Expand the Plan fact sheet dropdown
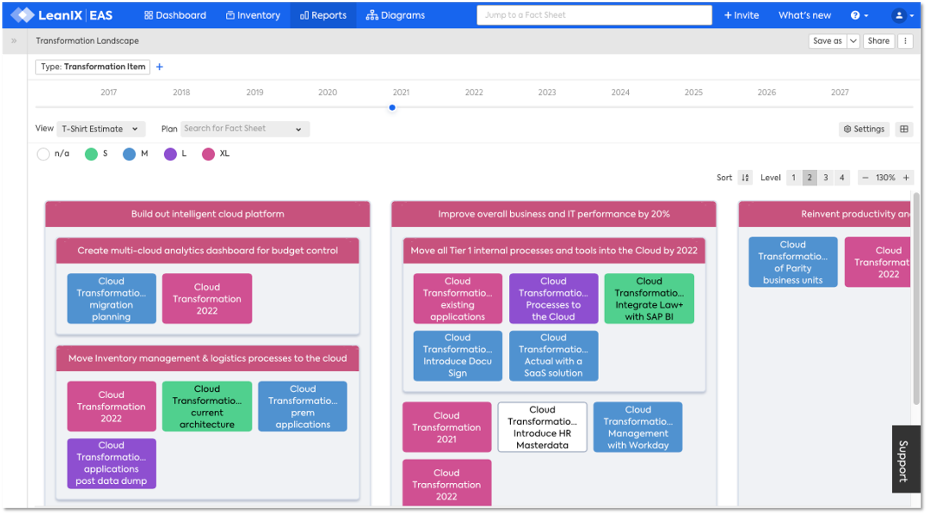927x514 pixels. pos(245,129)
